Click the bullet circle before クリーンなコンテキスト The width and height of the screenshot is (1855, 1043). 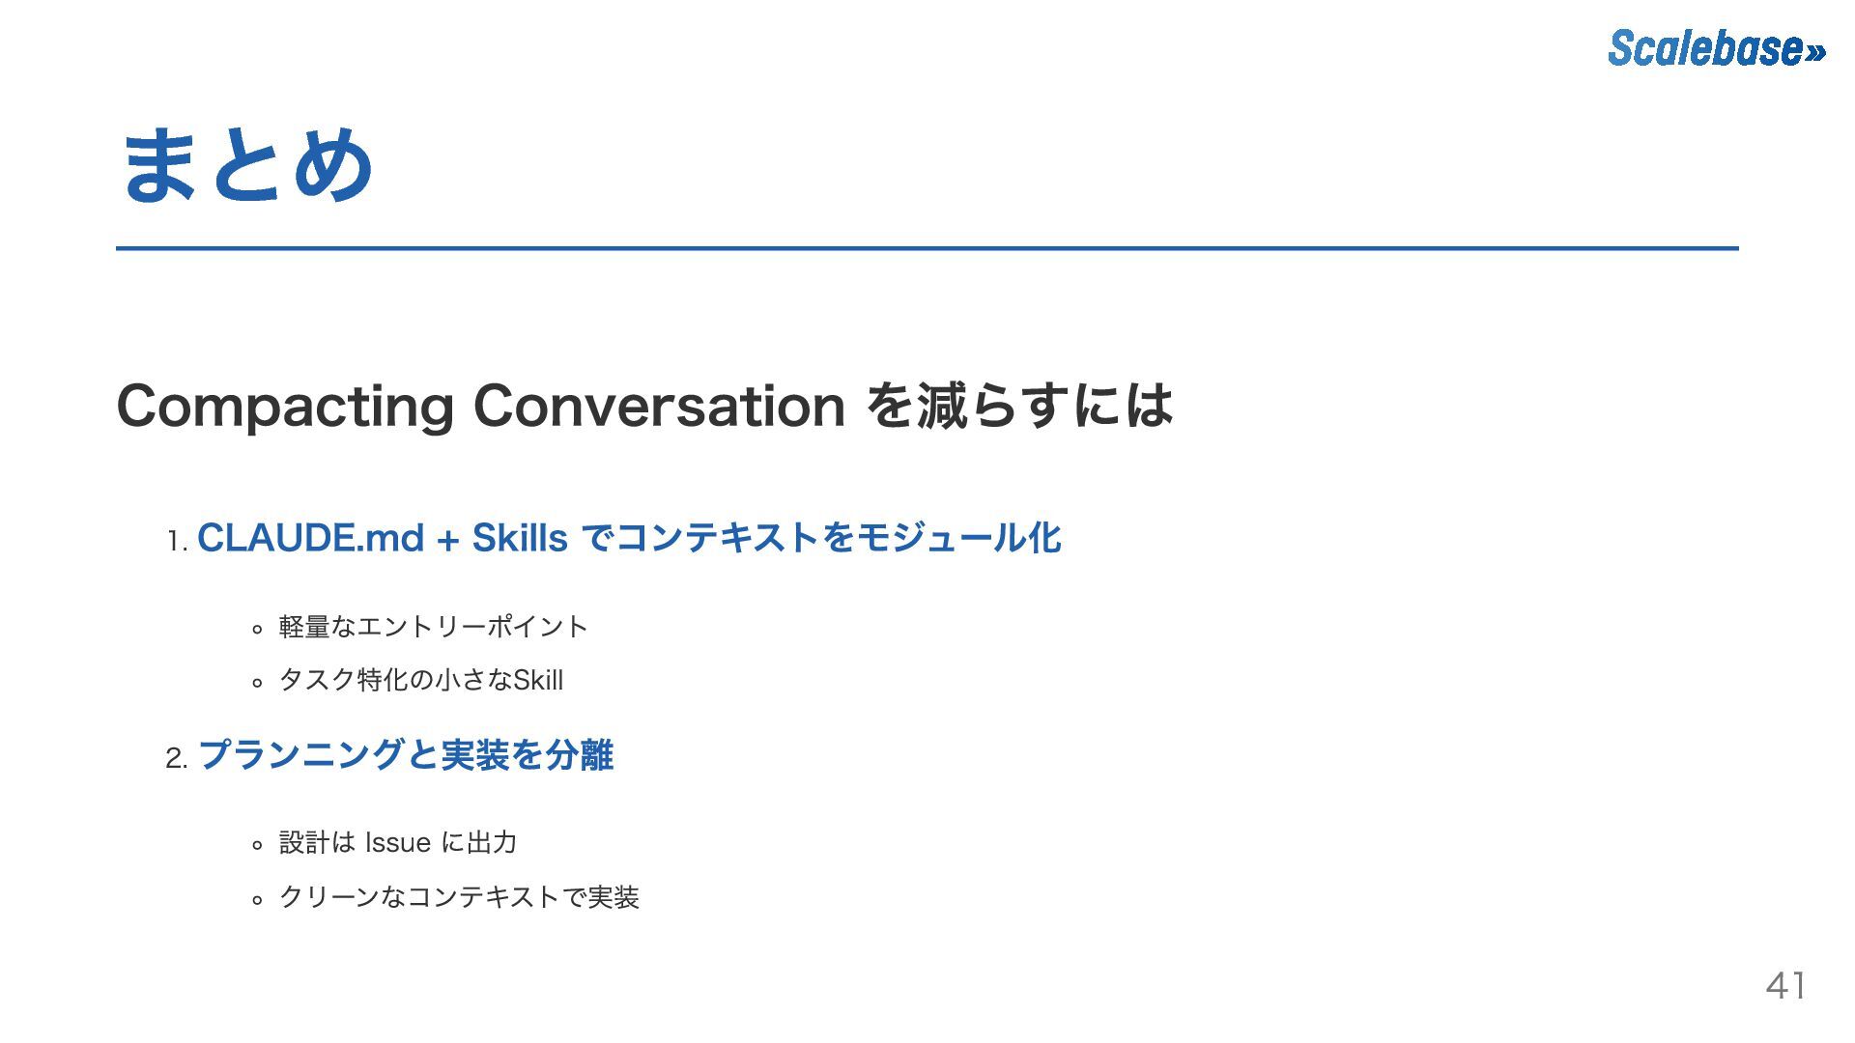click(257, 900)
